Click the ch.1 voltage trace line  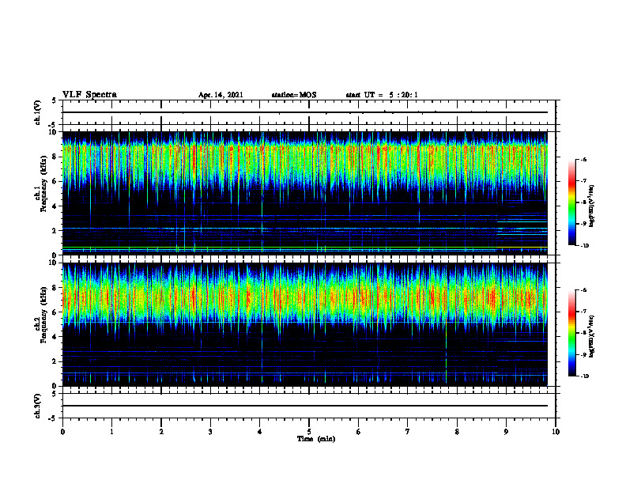304,112
